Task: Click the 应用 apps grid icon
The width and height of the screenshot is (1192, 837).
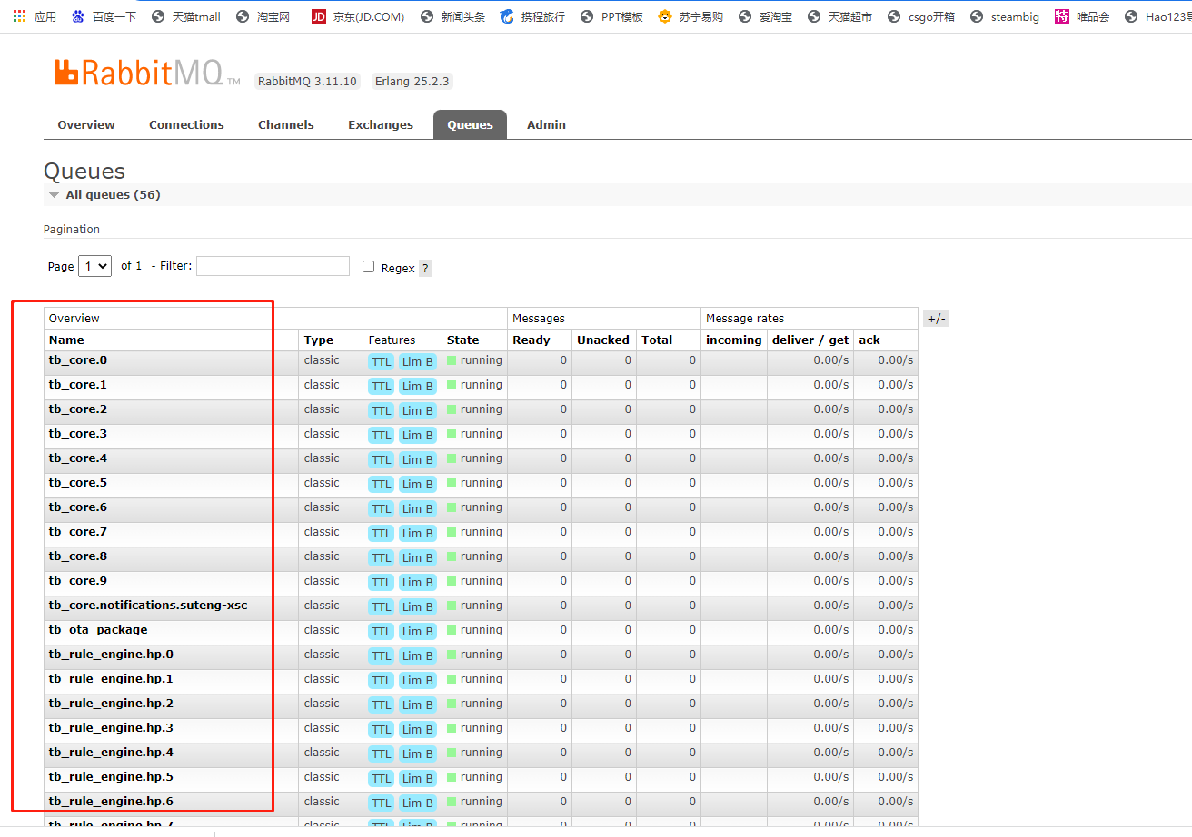Action: click(19, 15)
